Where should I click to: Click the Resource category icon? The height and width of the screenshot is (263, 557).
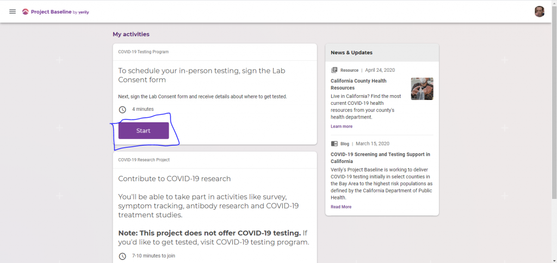point(335,70)
